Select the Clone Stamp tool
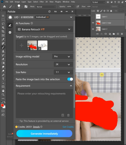 point(3,51)
